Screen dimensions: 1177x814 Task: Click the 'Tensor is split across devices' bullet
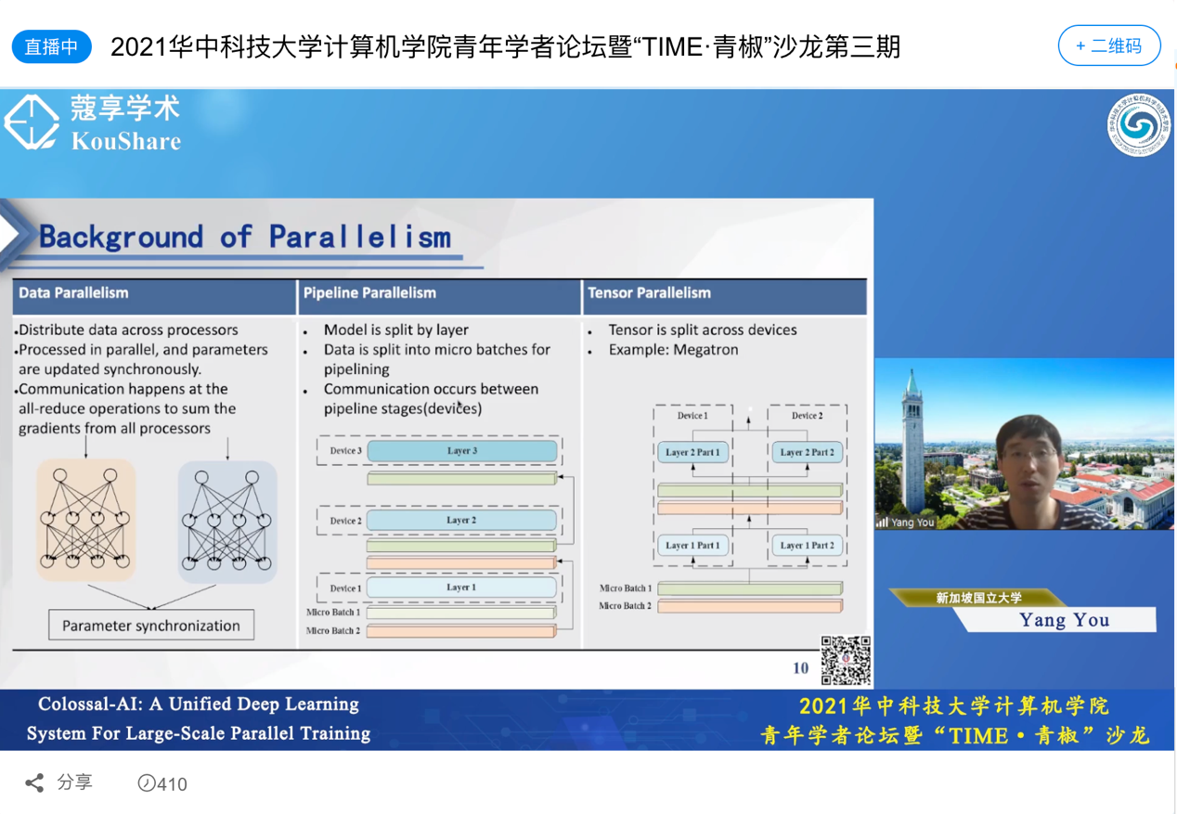703,329
